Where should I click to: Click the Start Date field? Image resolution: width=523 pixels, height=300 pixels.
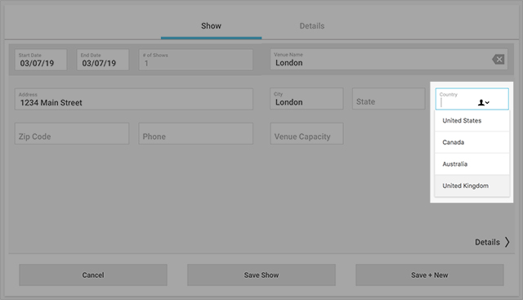click(x=41, y=60)
